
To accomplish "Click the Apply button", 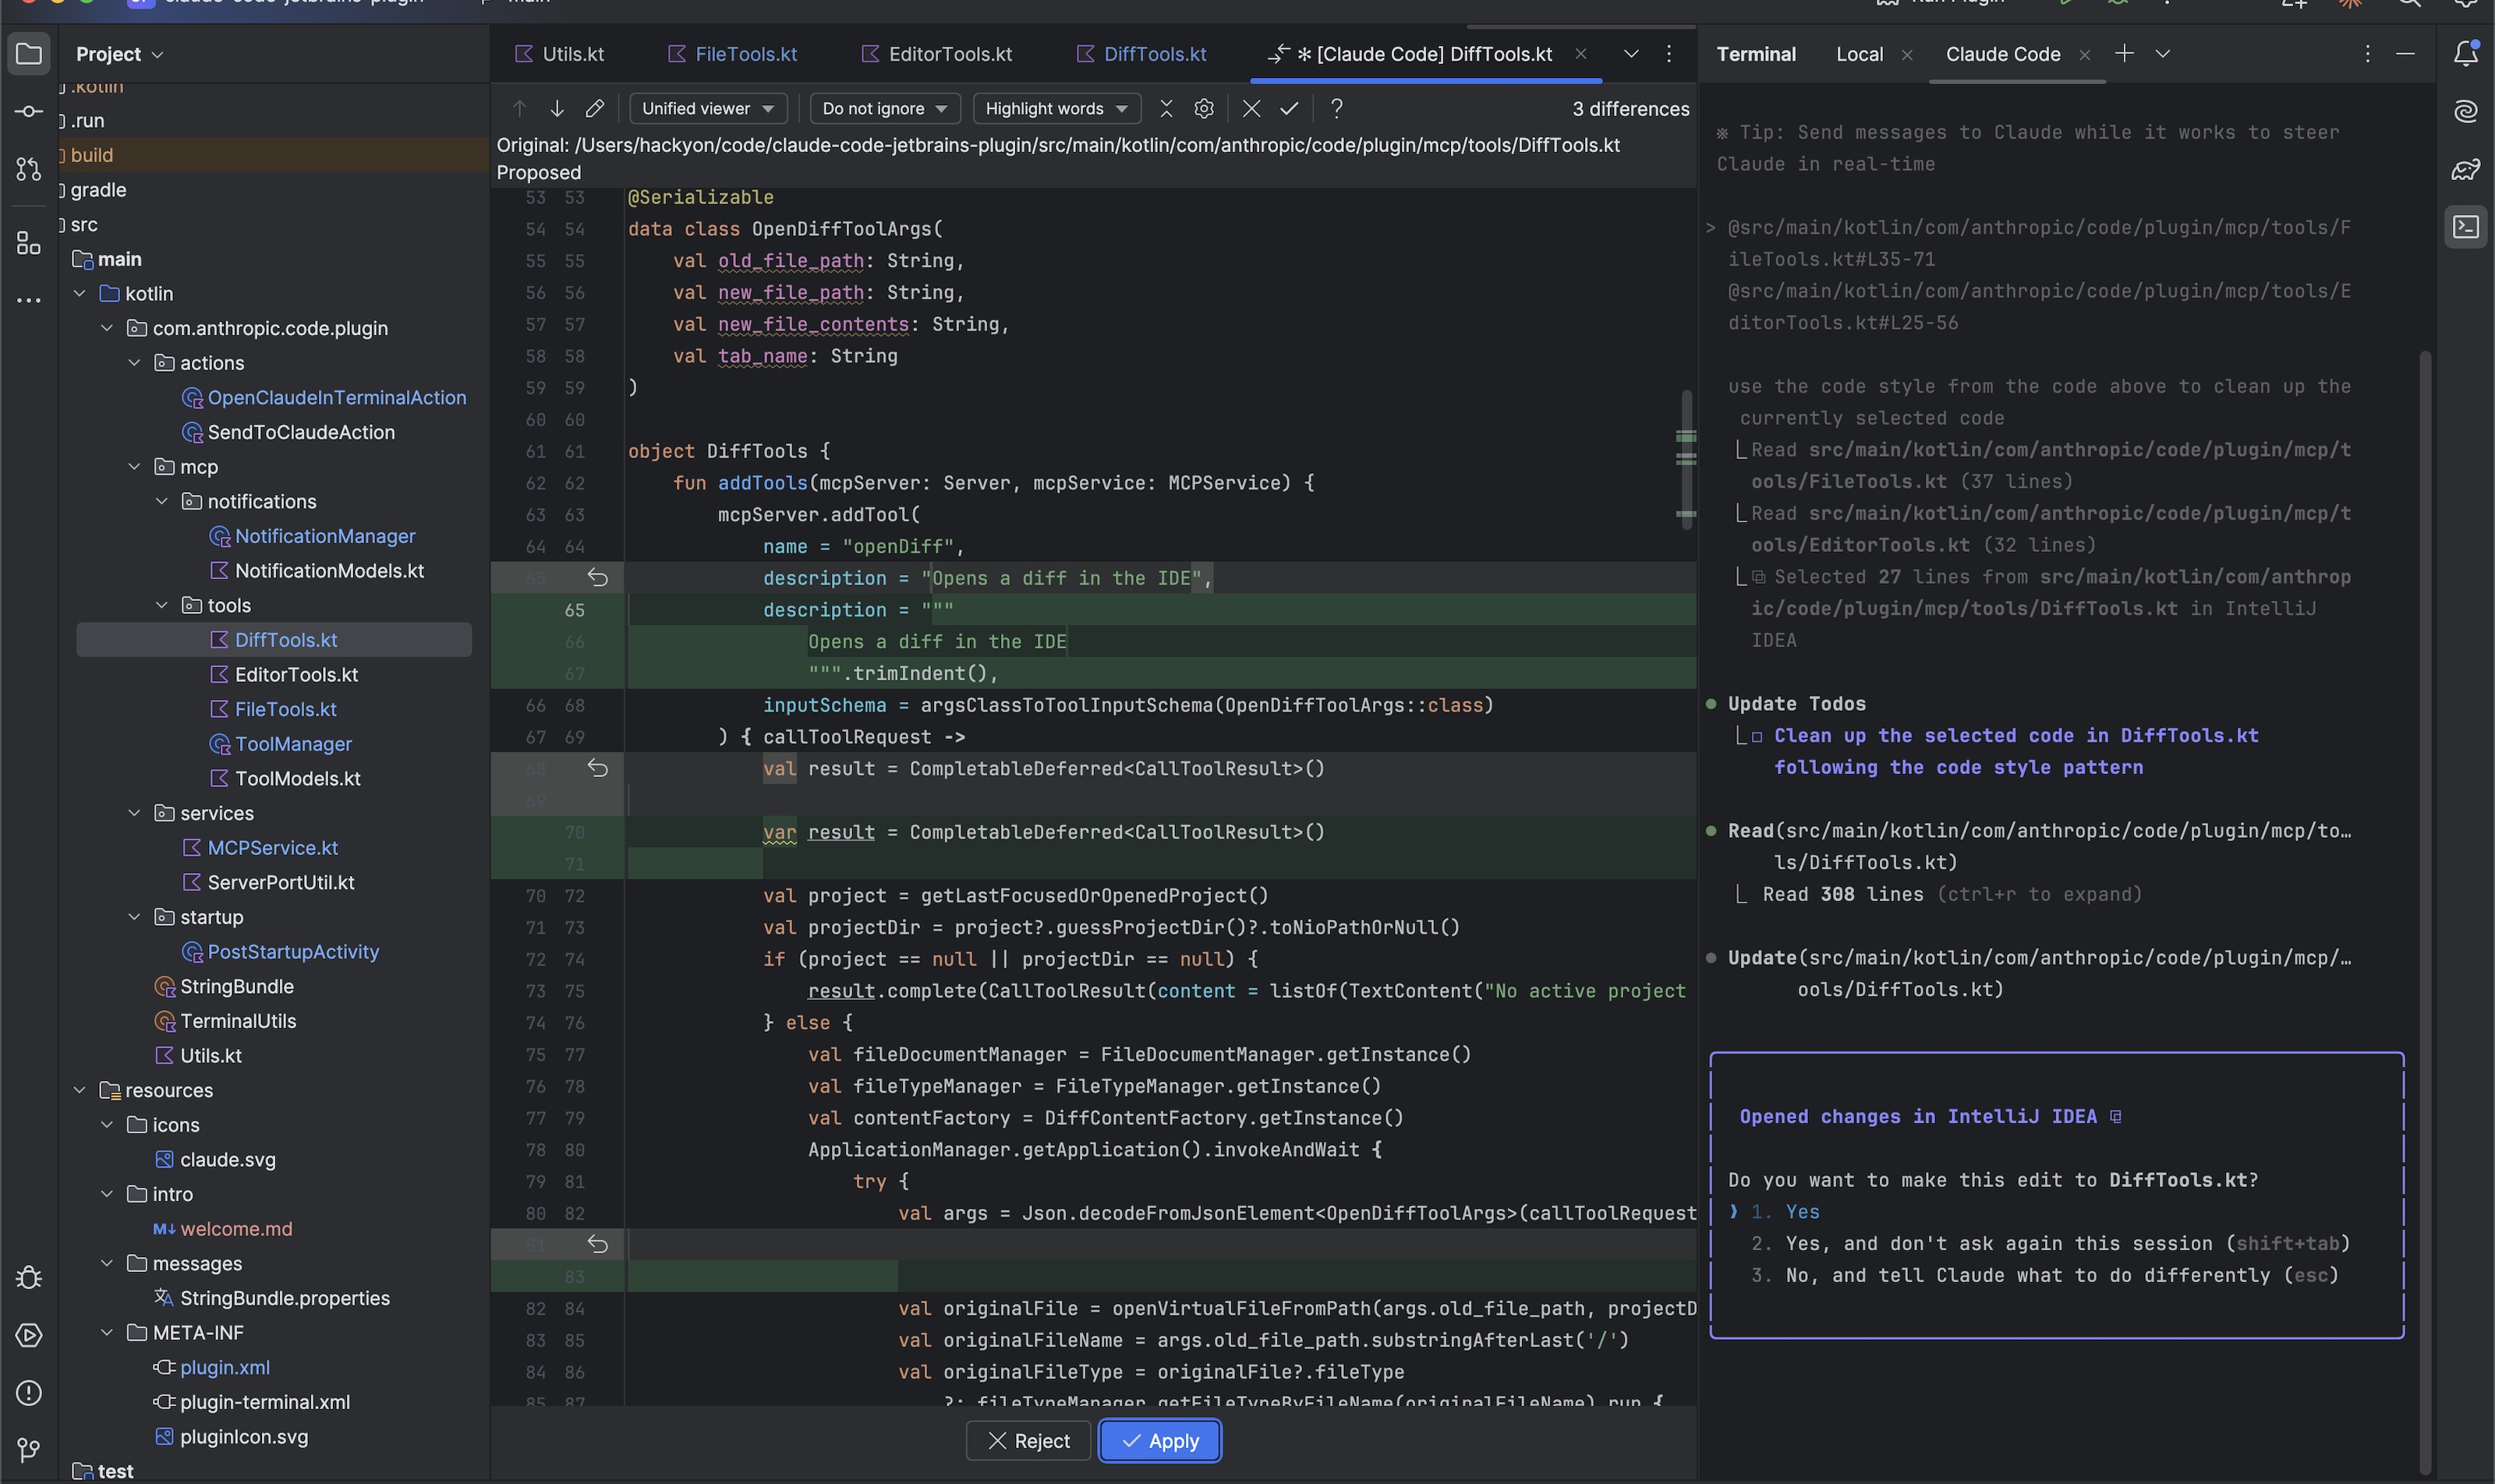I will (x=1160, y=1441).
